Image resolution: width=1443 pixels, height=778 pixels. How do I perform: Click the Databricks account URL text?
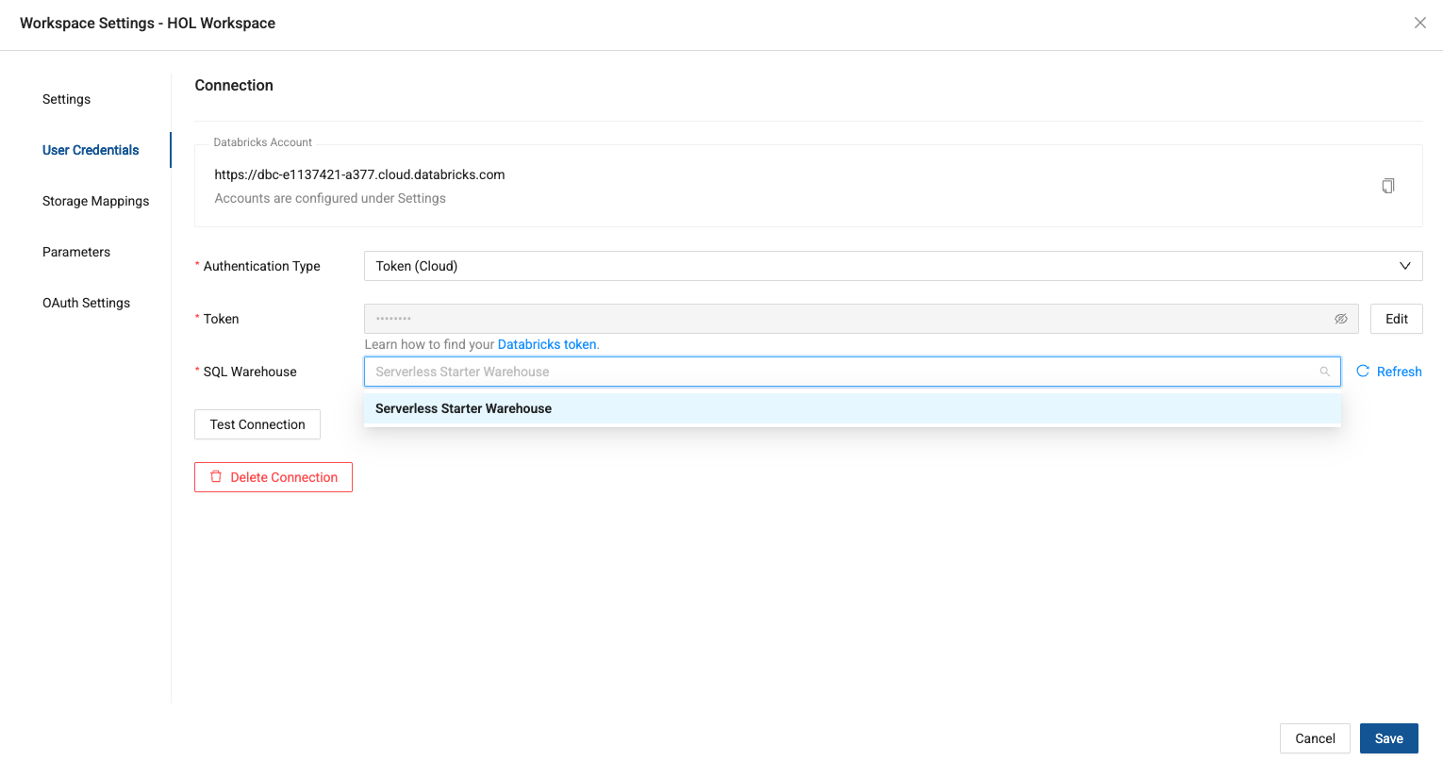click(359, 174)
